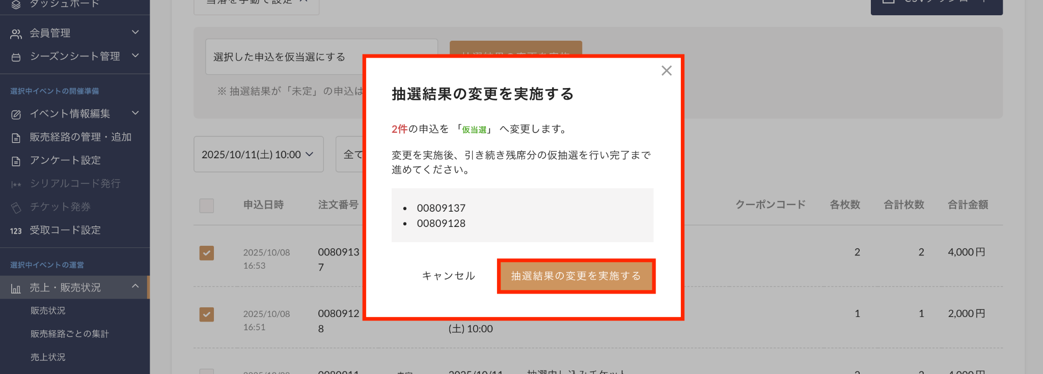The height and width of the screenshot is (374, 1043).
Task: Uncheck the 2025/10/08 16:51 order checkbox
Action: [x=206, y=314]
